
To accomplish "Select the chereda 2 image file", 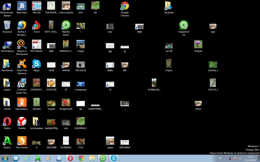I will 213,64.
